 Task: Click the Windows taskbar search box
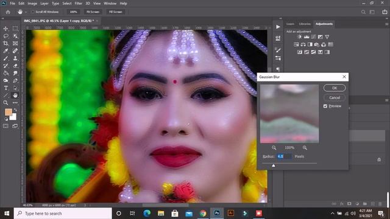(x=63, y=214)
